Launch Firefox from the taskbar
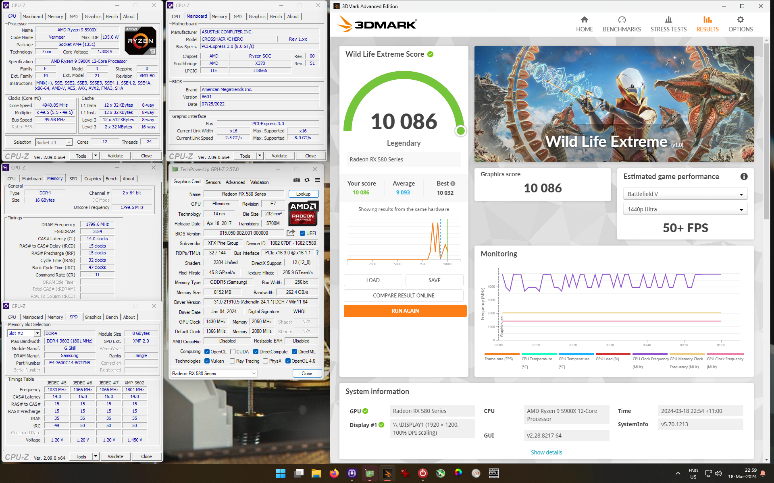 334,473
